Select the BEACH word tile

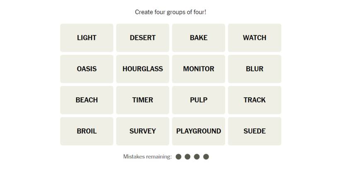(x=87, y=100)
